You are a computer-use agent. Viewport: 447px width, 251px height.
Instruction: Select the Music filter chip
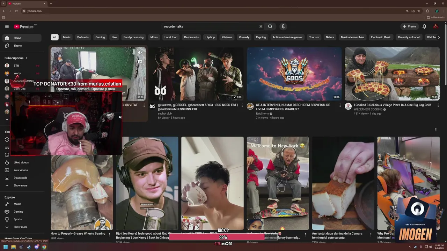(x=67, y=37)
